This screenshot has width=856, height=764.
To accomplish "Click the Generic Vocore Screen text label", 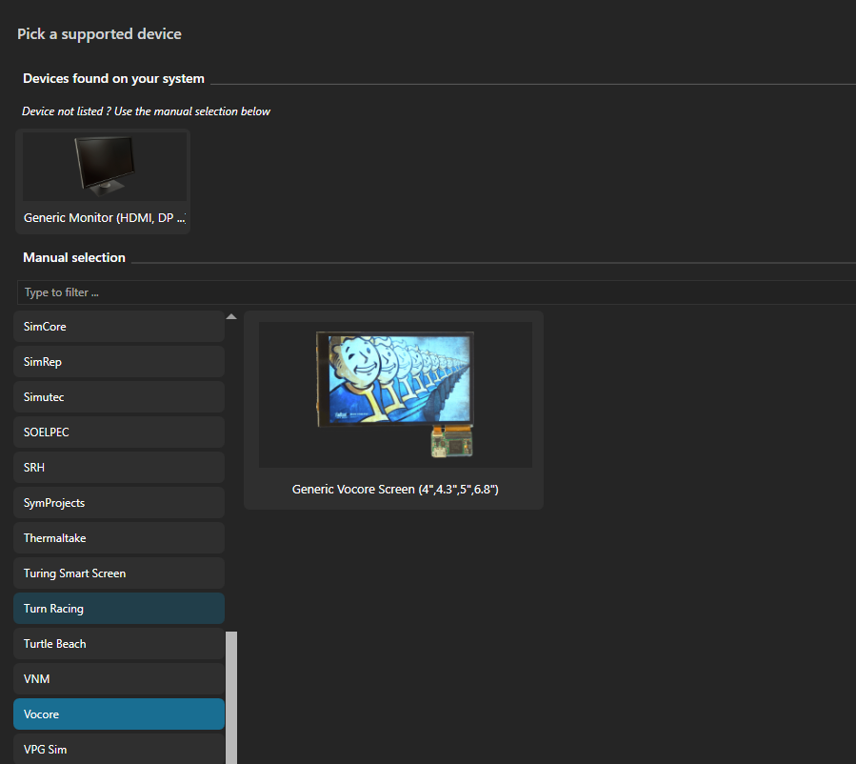I will point(395,490).
